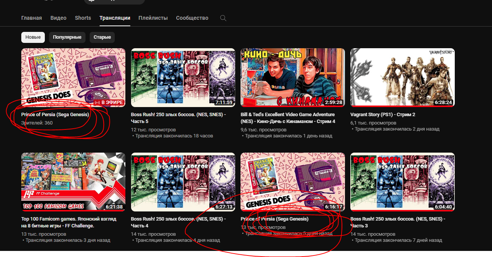Click the 6:04:40 duration badge
The width and height of the screenshot is (492, 257).
[443, 207]
